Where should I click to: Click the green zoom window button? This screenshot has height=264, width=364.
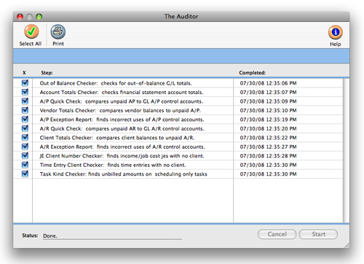39,17
